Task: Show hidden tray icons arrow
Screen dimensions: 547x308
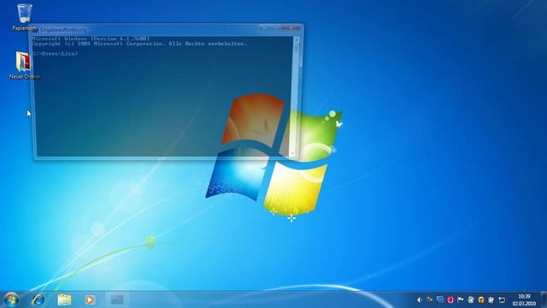Action: click(x=420, y=299)
